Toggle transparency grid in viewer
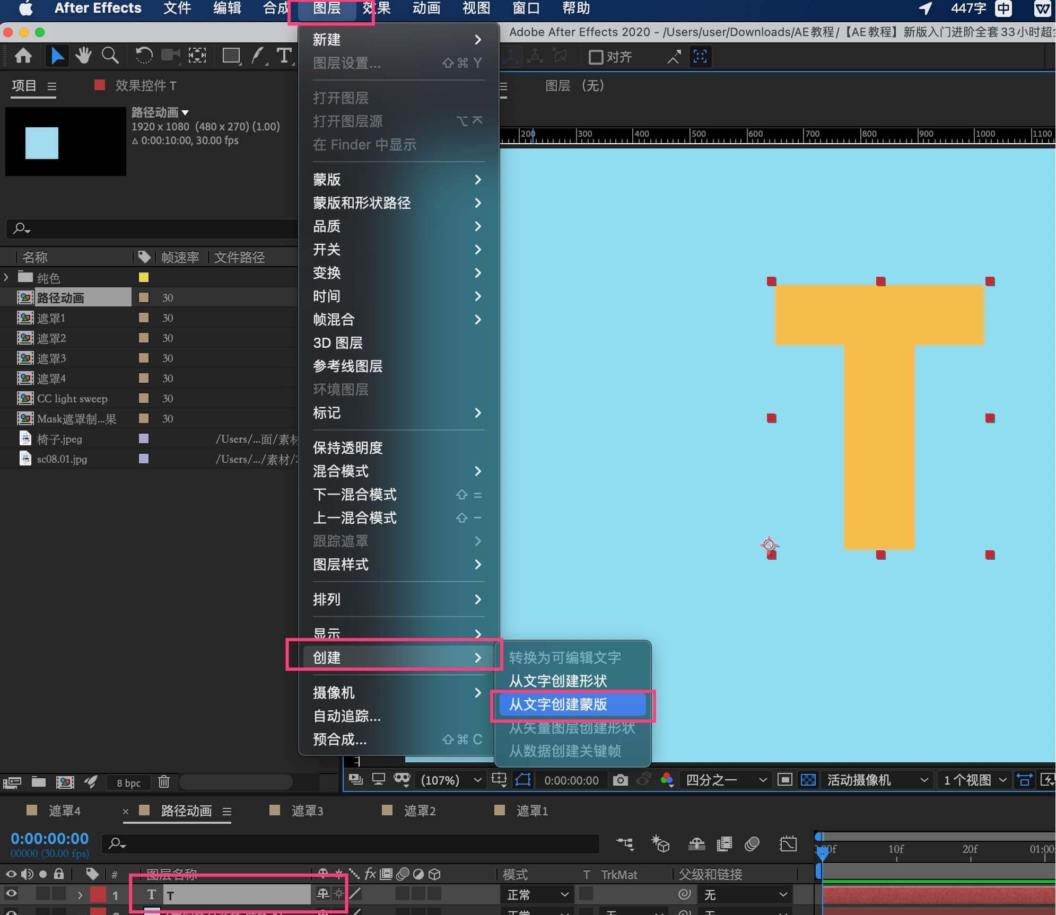The height and width of the screenshot is (915, 1056). [808, 780]
